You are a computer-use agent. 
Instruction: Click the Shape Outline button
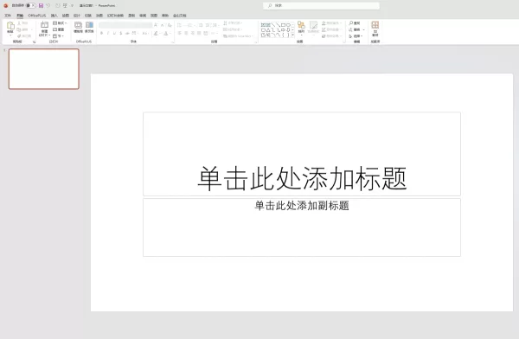(331, 29)
